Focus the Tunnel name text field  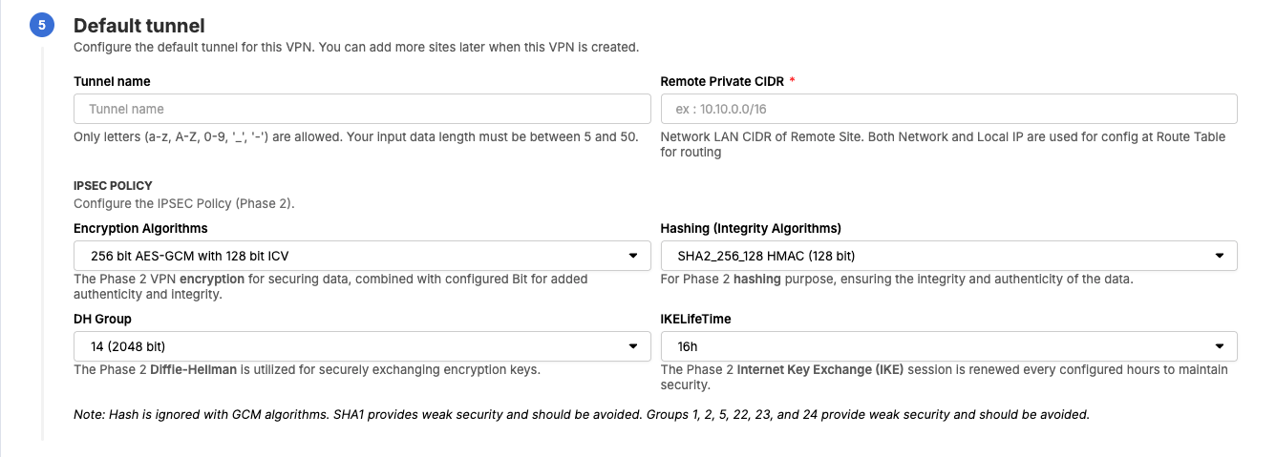click(x=362, y=109)
